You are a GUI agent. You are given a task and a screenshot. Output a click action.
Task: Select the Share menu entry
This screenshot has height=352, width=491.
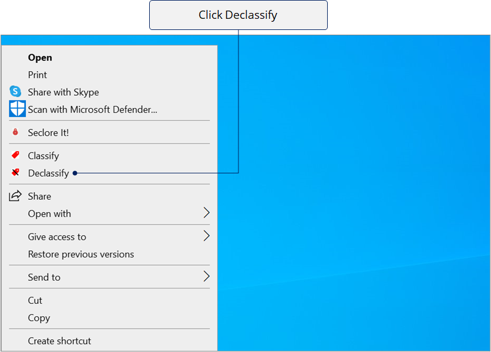tap(109, 196)
